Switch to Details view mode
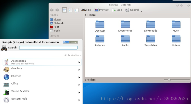Image resolution: width=191 pixels, height=104 pixels. (70, 10)
